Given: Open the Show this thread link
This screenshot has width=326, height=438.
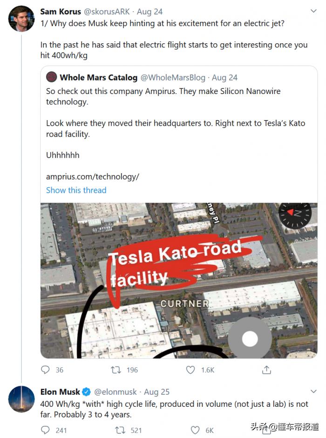Looking at the screenshot, I should [x=76, y=190].
